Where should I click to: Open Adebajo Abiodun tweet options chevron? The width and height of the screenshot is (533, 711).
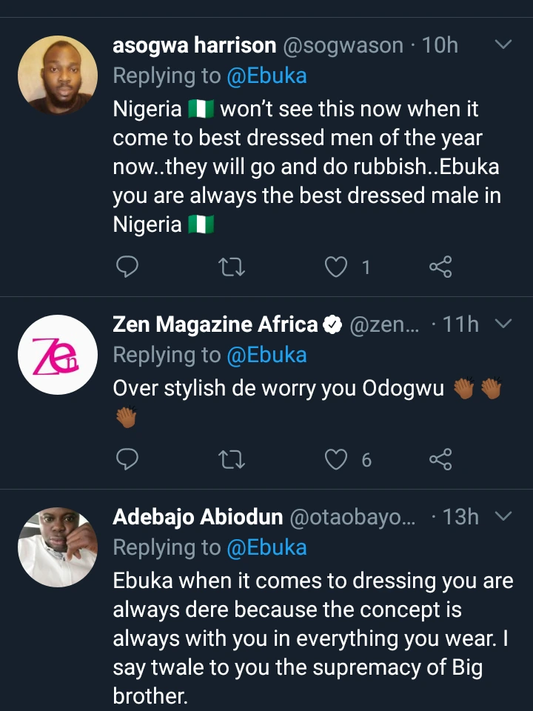(503, 515)
